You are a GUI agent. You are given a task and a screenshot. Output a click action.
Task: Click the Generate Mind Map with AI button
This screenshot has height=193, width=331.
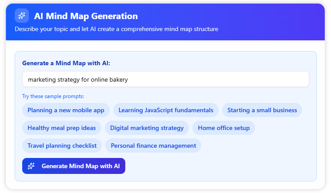(x=74, y=166)
